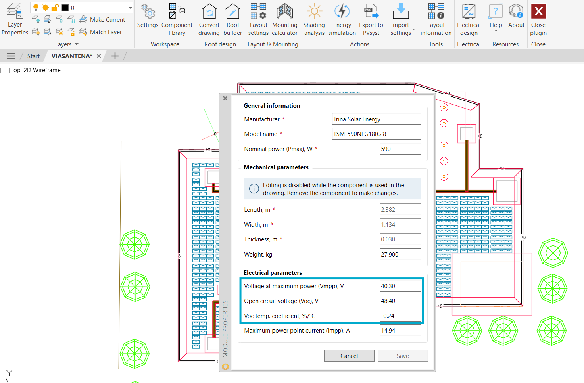Click the black layer color swatch
The width and height of the screenshot is (584, 383).
click(65, 8)
